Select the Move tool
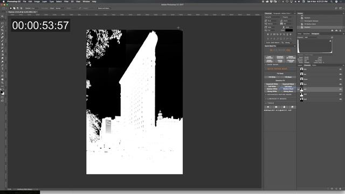The width and height of the screenshot is (345, 194). (2, 16)
